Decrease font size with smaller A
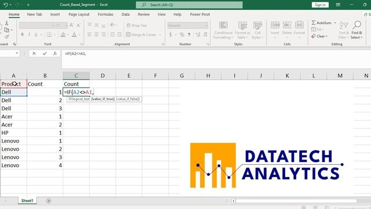 (79, 25)
